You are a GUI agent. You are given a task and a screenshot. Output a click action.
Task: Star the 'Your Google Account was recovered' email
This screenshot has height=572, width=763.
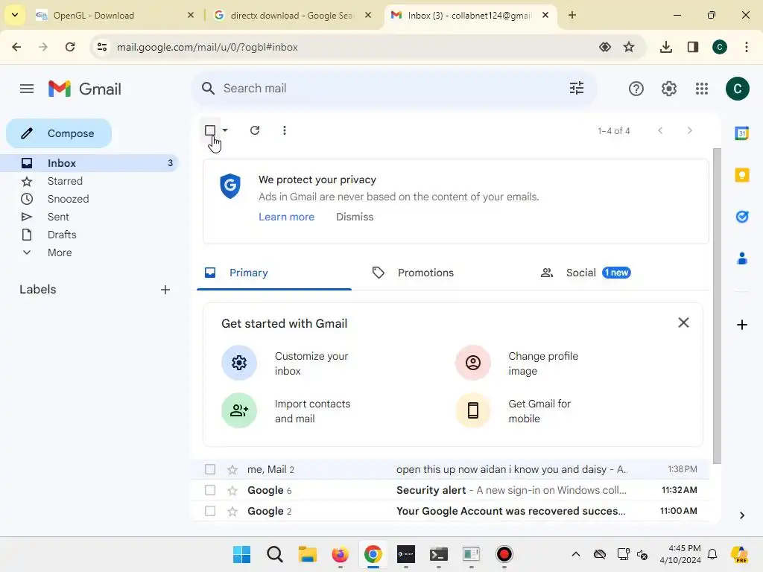[232, 511]
